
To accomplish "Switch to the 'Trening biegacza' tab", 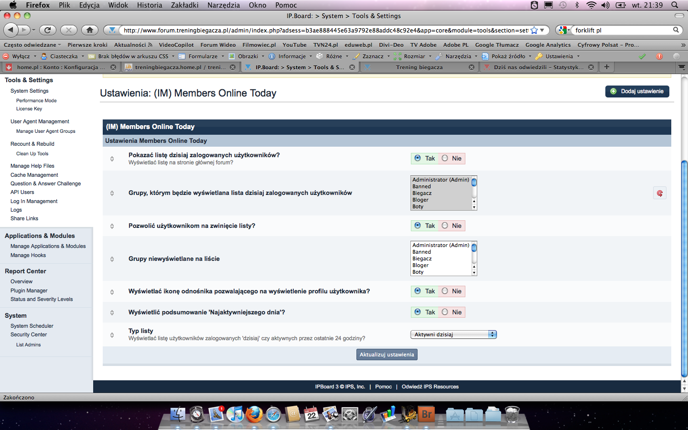I will [x=419, y=67].
